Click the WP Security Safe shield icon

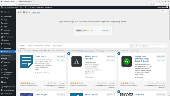point(2,90)
